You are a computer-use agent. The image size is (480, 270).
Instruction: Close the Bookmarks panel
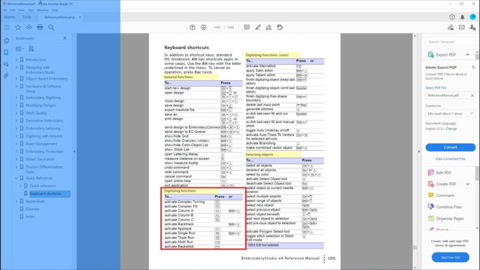[65, 38]
